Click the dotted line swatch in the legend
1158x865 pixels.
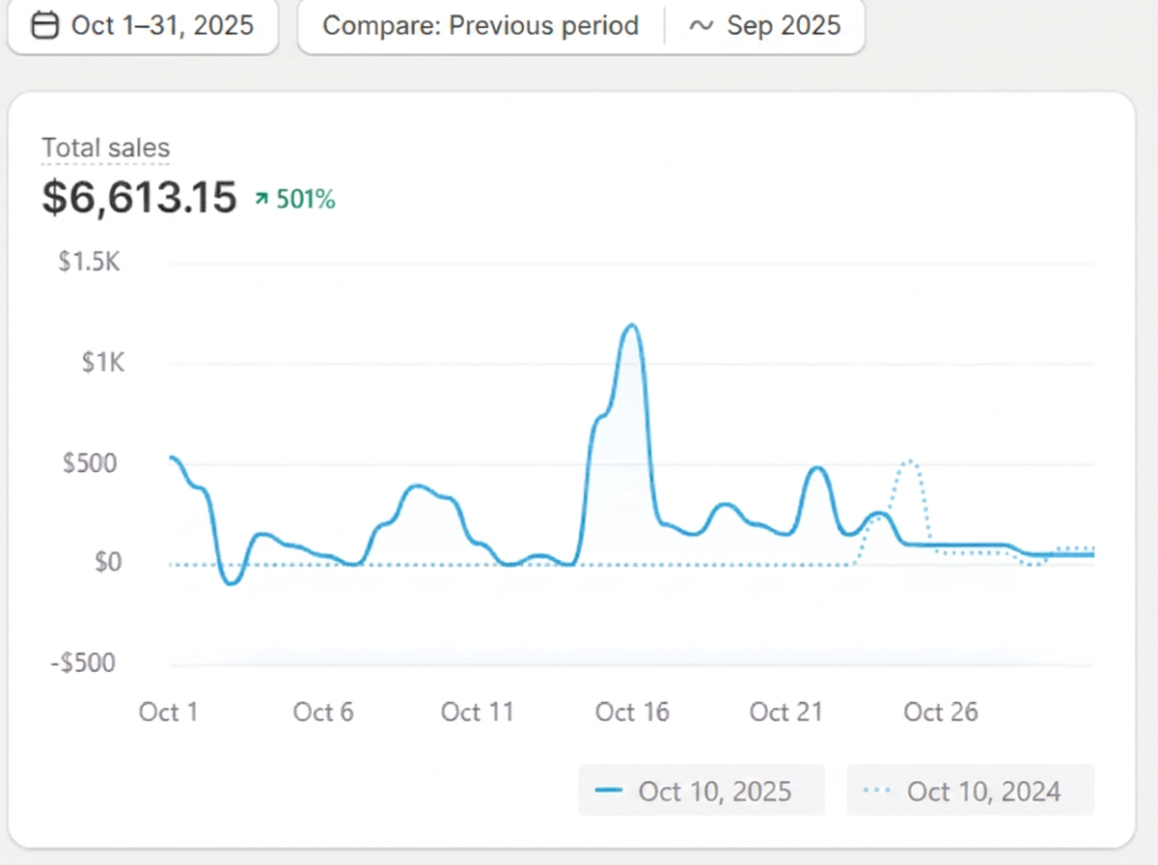coord(876,791)
